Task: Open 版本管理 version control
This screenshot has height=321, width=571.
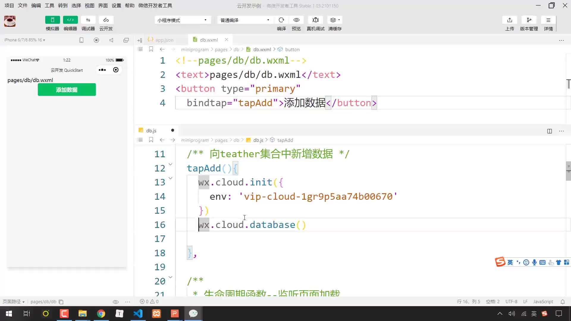Action: (x=529, y=20)
